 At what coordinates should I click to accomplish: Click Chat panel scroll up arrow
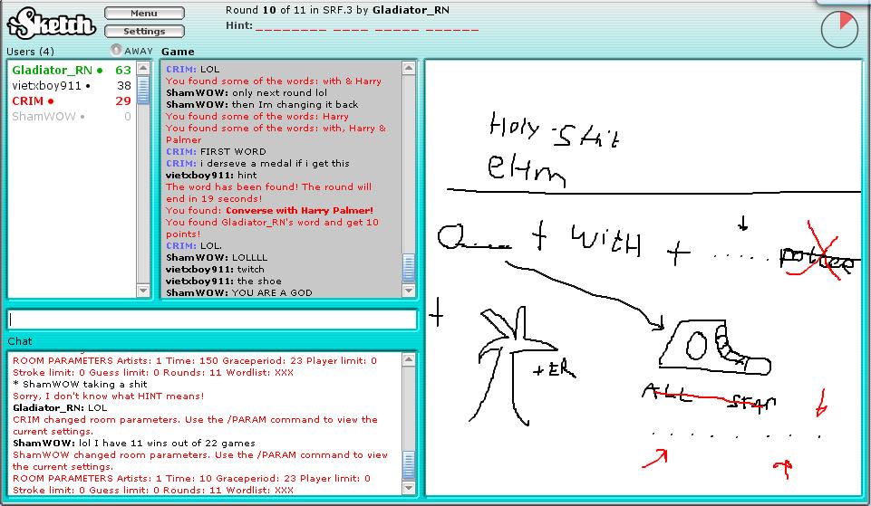(x=409, y=359)
